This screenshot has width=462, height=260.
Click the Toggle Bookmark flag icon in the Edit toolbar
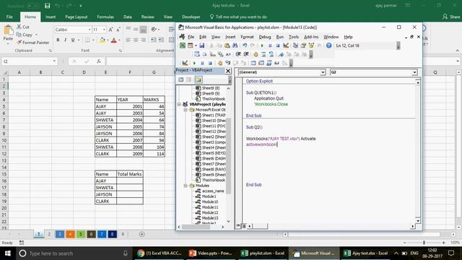click(281, 54)
